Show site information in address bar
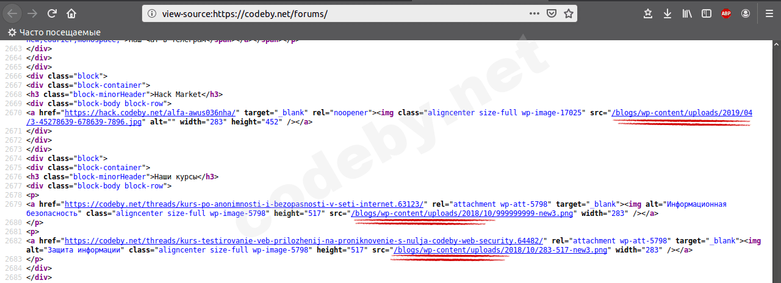 click(x=151, y=13)
